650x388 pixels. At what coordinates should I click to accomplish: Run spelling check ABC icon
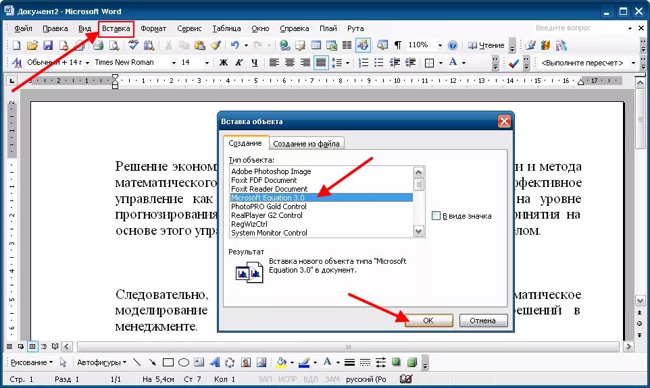[x=133, y=45]
